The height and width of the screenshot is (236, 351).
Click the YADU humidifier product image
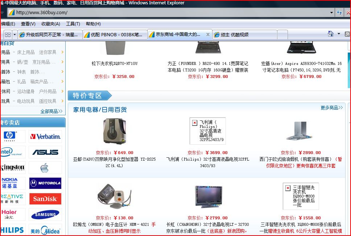pos(114,131)
